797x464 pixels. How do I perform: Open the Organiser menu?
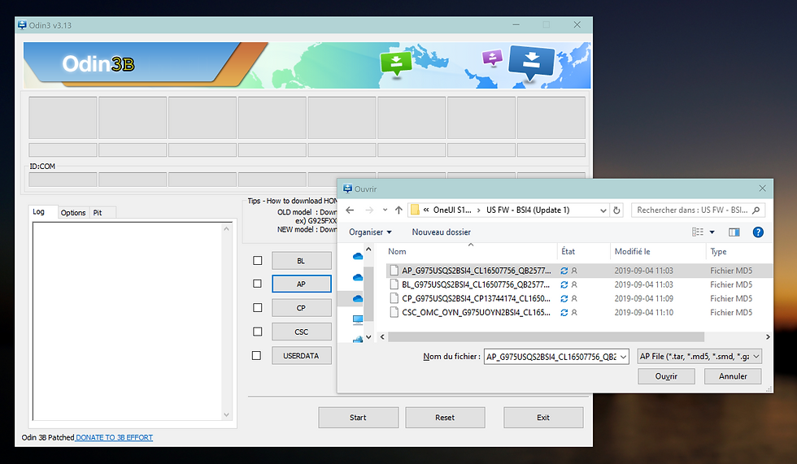[370, 232]
